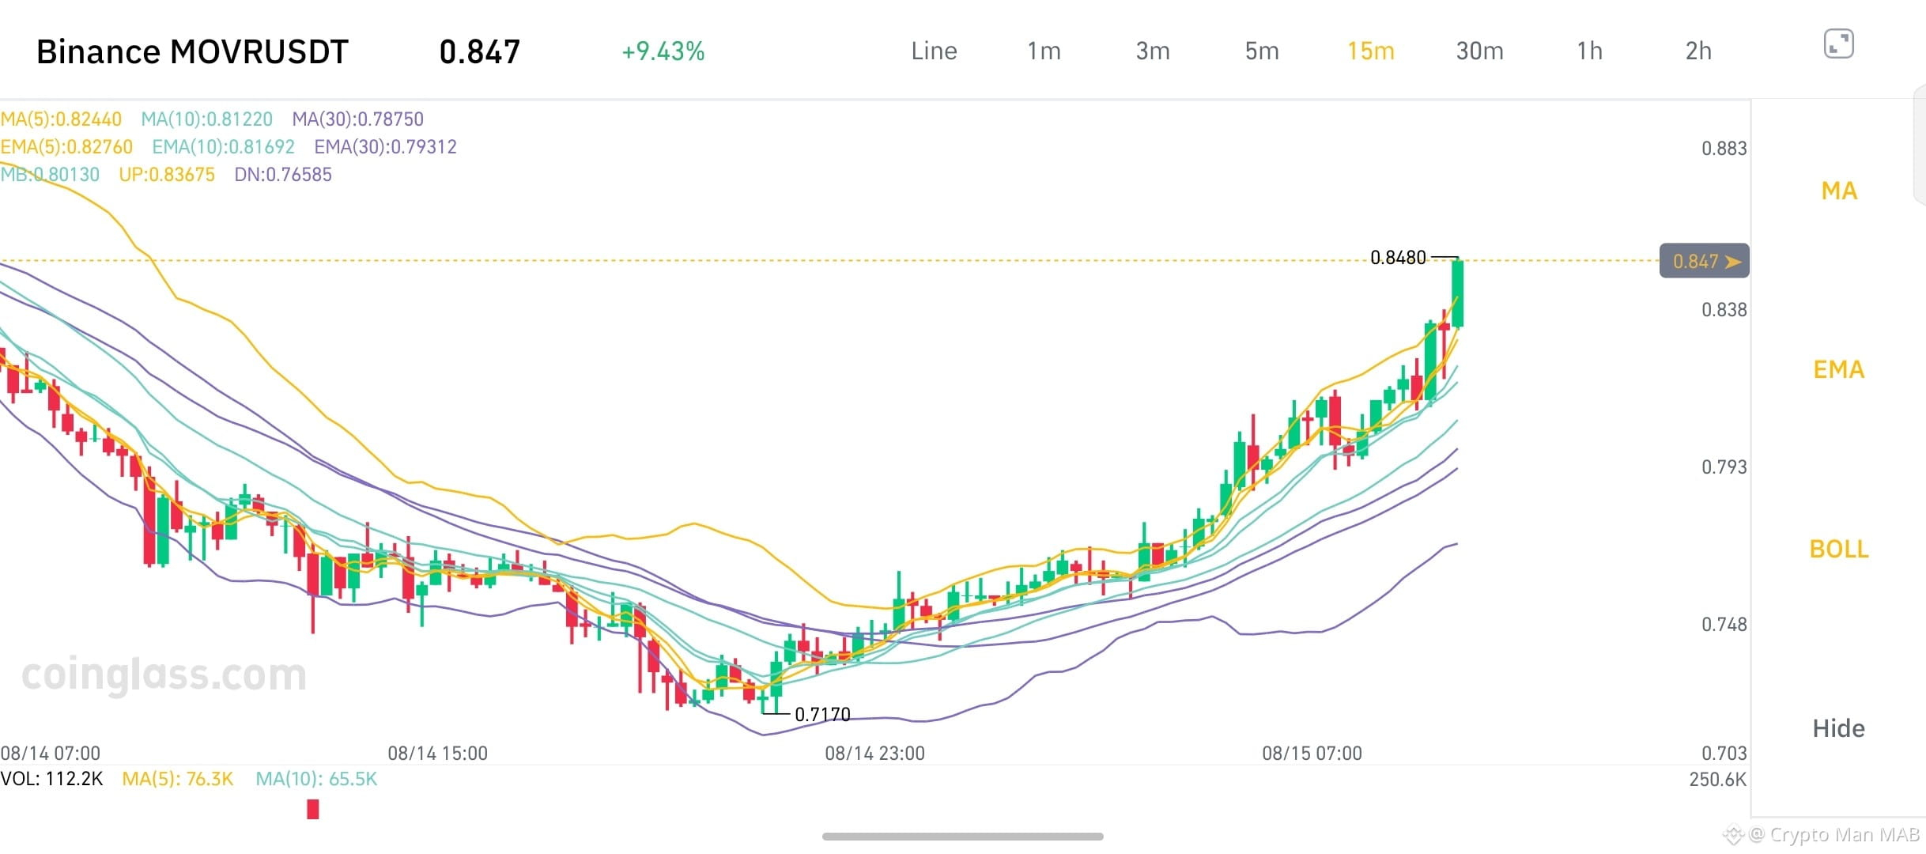The height and width of the screenshot is (854, 1926).
Task: Click the MA(10):0.81220 legend label
Action: tap(206, 119)
